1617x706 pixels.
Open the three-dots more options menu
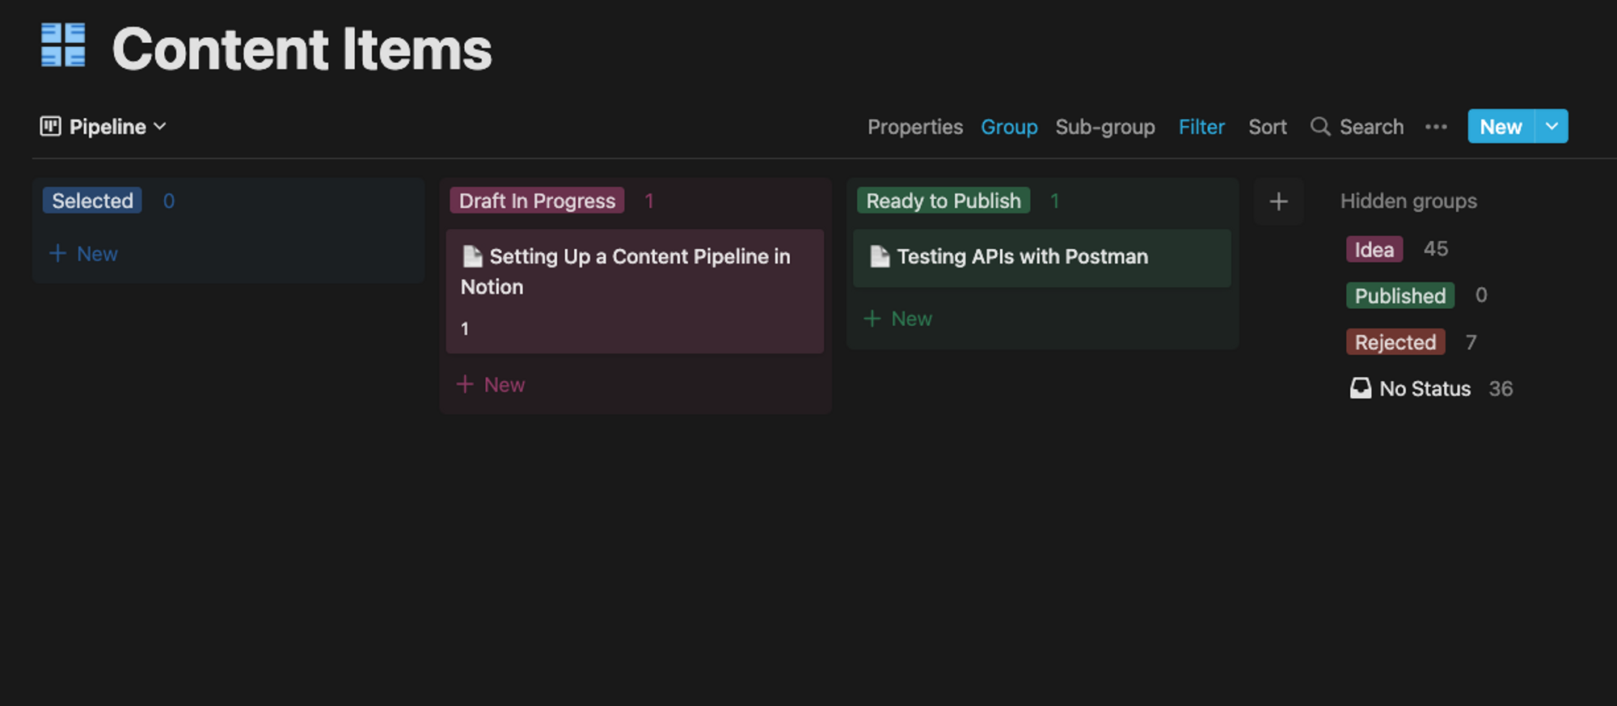[x=1436, y=127]
